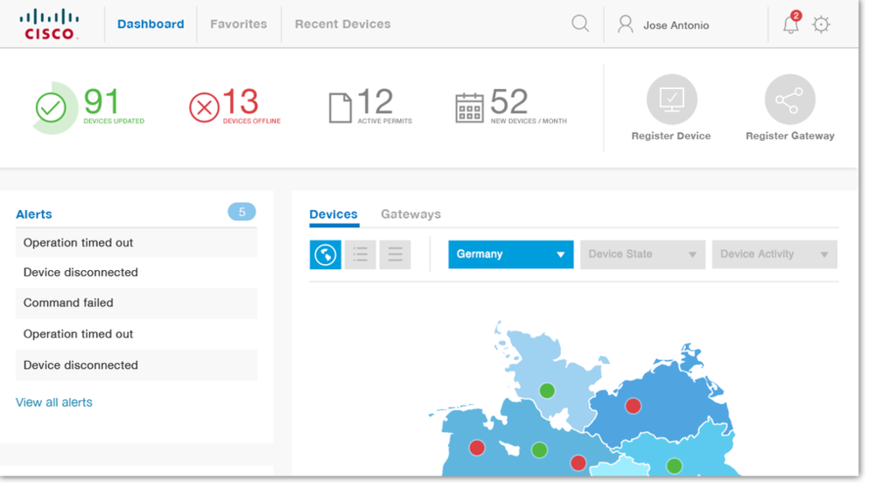
Task: Open the Recent Devices tab
Action: pyautogui.click(x=343, y=24)
